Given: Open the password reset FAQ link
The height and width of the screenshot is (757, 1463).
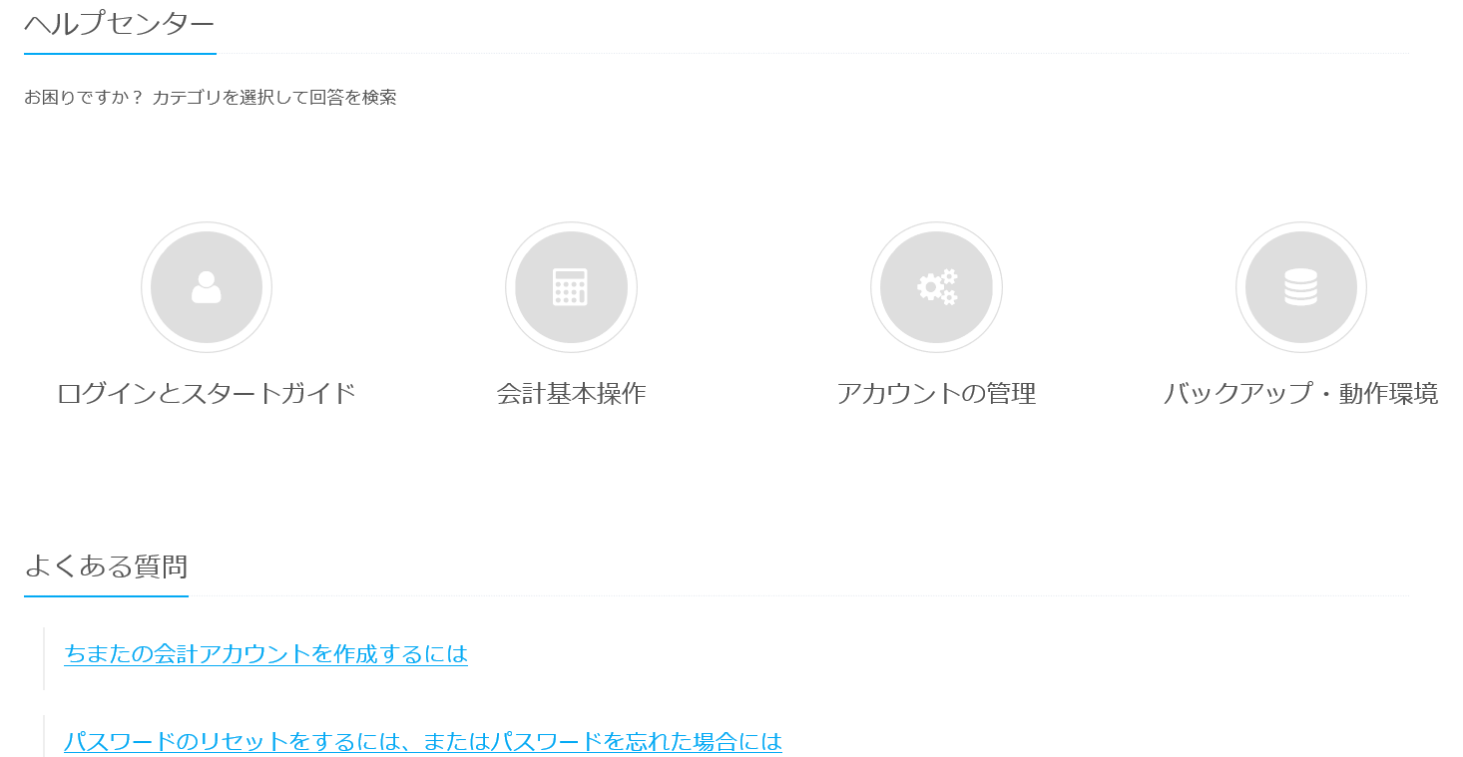Looking at the screenshot, I should [423, 742].
